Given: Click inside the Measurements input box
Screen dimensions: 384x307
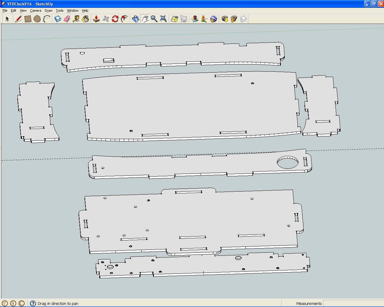Looking at the screenshot, I should point(353,303).
